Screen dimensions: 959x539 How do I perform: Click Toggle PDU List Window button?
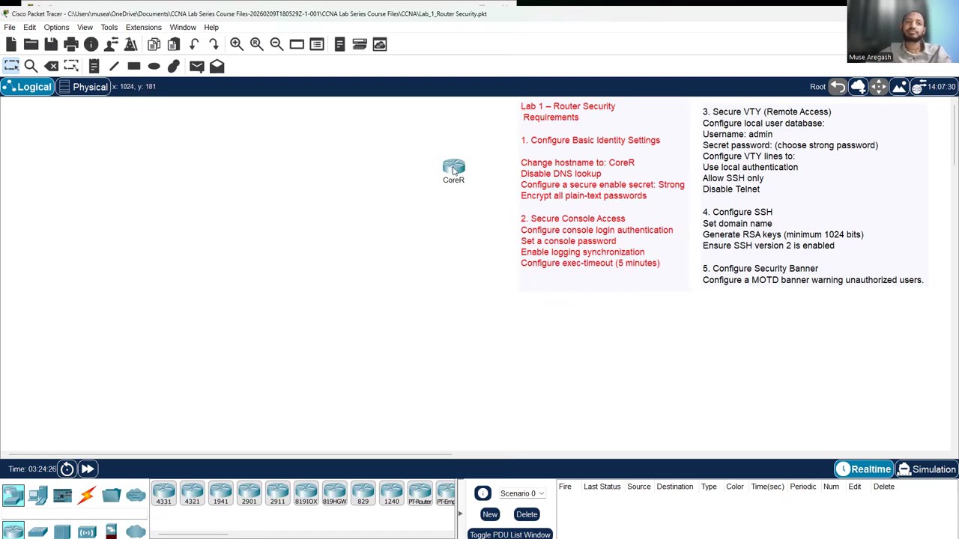510,535
